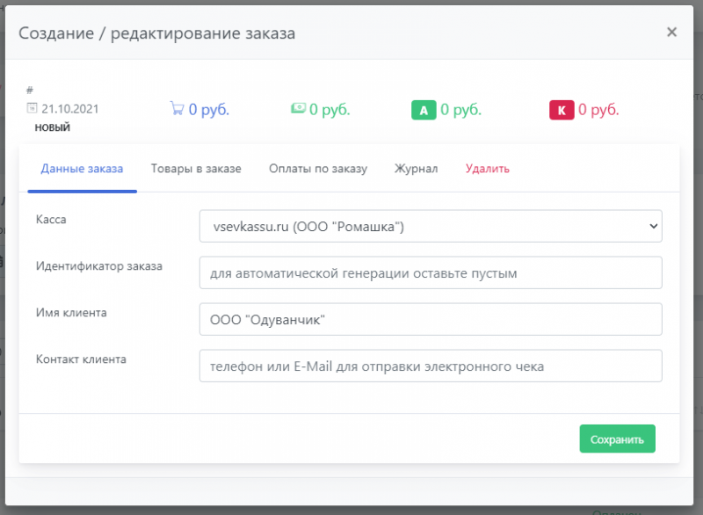The height and width of the screenshot is (515, 703).
Task: Click the dropdown chevron on the Касса field
Action: coord(652,226)
